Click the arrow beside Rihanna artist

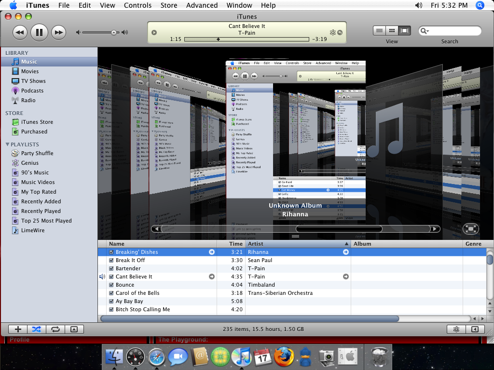tap(346, 252)
